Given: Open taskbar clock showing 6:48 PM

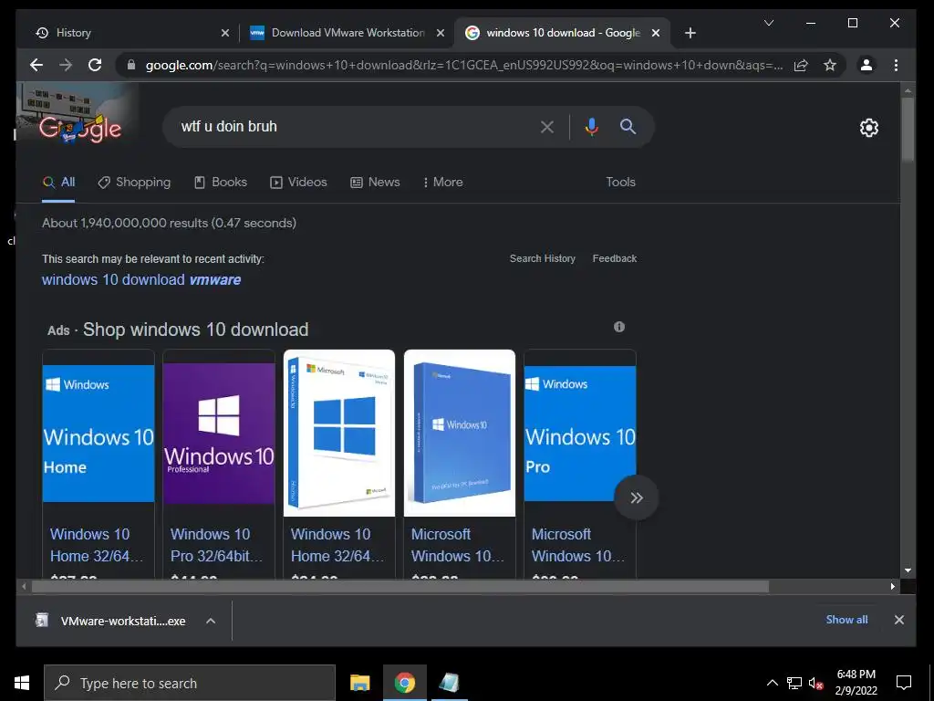Looking at the screenshot, I should pyautogui.click(x=856, y=683).
